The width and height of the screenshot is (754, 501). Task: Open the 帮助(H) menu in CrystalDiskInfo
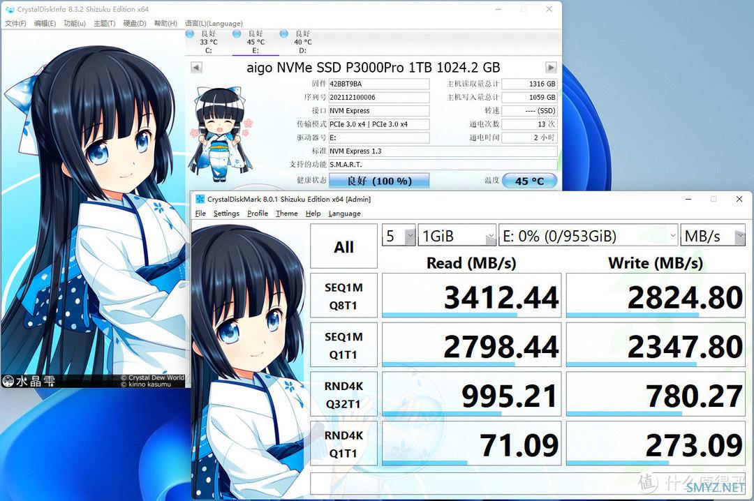(x=165, y=23)
